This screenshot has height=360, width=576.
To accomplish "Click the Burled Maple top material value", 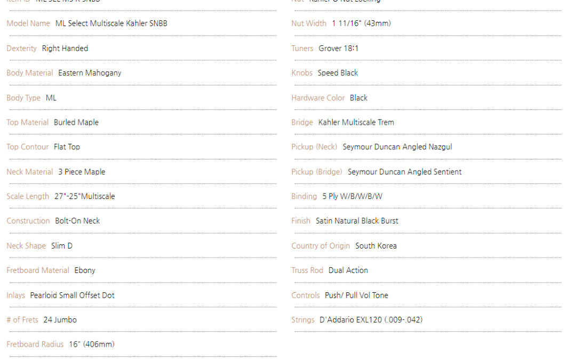I will point(76,122).
